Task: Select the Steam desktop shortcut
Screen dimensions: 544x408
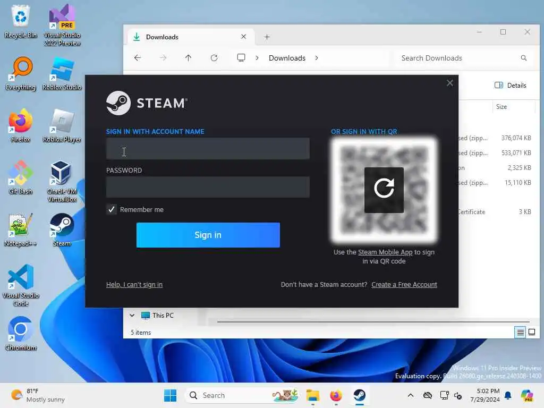Action: tap(62, 229)
